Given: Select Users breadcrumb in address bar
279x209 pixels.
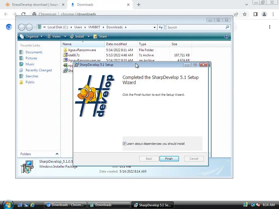Looking at the screenshot, I should tap(78, 27).
